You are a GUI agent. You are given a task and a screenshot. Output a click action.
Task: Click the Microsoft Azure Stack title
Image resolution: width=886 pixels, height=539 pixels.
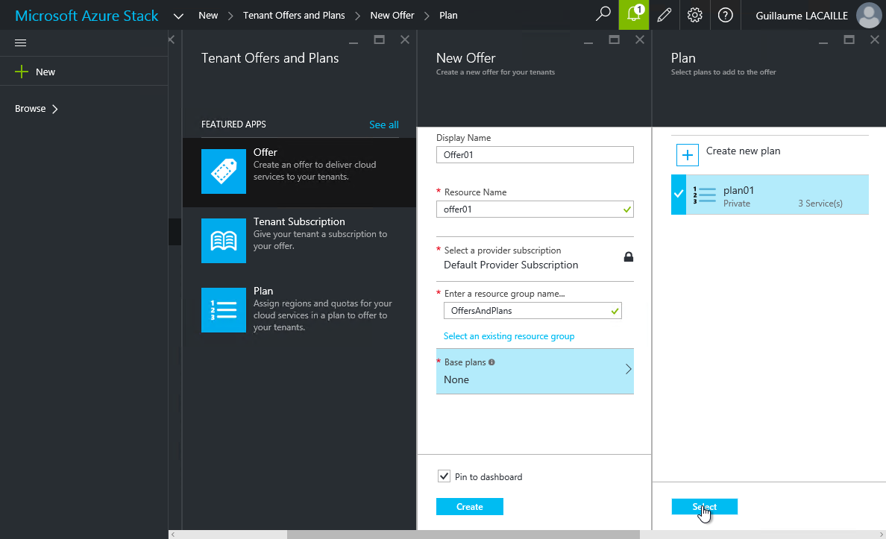tap(87, 15)
